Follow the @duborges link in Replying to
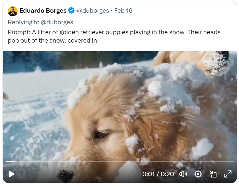Image resolution: width=239 pixels, height=187 pixels. click(x=57, y=22)
